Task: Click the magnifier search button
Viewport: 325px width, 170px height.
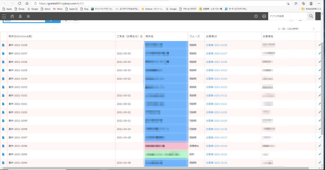Action: pos(311,16)
